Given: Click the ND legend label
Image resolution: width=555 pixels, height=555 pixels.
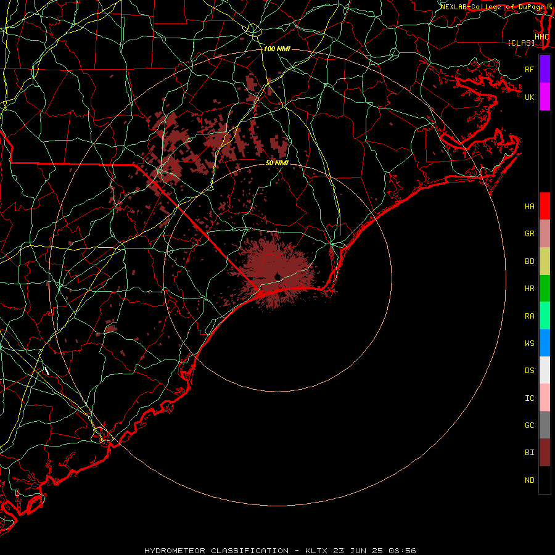Looking at the screenshot, I should tap(529, 480).
